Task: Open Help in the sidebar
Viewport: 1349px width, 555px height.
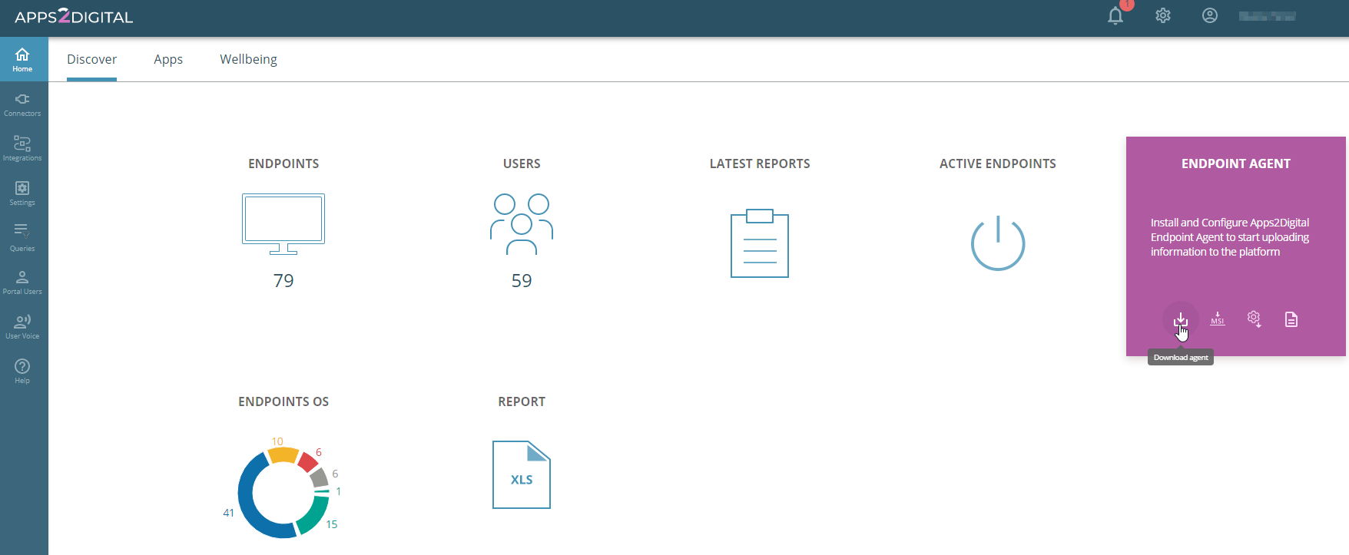Action: 22,372
